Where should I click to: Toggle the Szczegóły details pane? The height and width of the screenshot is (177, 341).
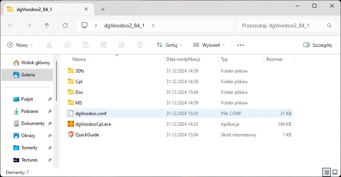[318, 45]
